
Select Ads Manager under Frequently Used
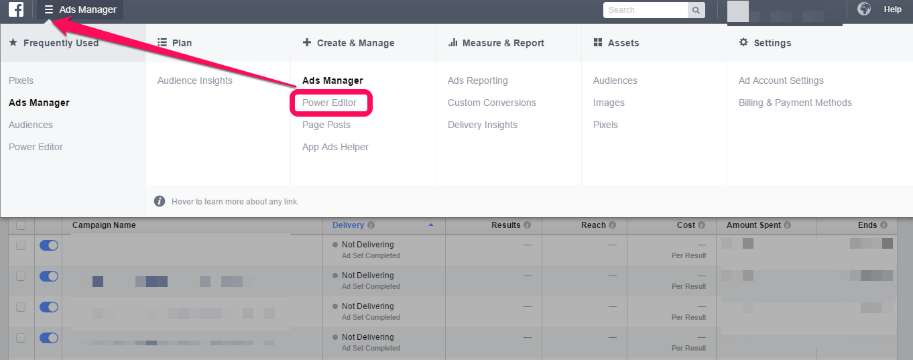point(39,103)
